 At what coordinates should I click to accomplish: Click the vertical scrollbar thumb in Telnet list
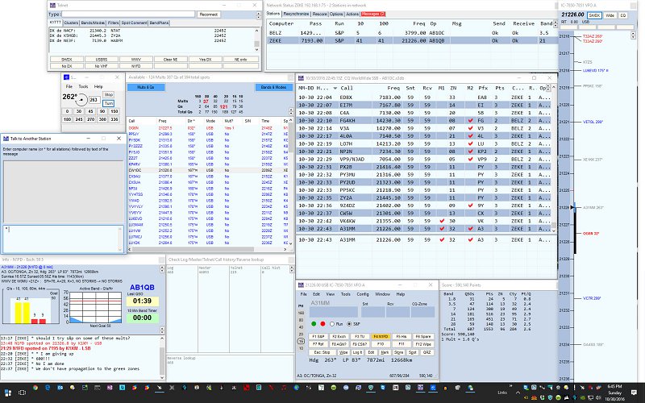[256, 43]
